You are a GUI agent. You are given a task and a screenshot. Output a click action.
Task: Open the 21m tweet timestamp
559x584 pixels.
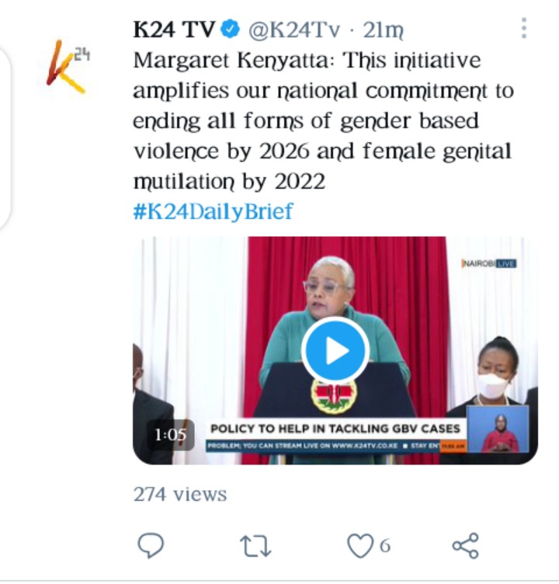[x=384, y=30]
